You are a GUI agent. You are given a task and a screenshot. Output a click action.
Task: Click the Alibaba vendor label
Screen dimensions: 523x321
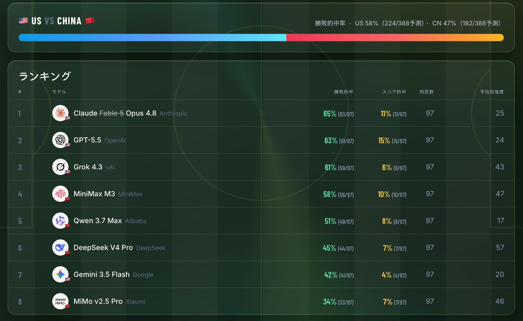point(136,221)
